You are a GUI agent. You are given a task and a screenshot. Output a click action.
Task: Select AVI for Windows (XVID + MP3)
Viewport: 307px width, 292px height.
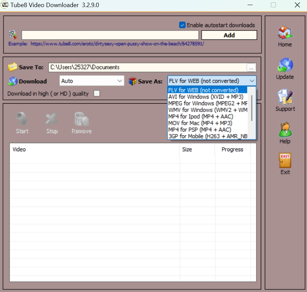pyautogui.click(x=208, y=97)
